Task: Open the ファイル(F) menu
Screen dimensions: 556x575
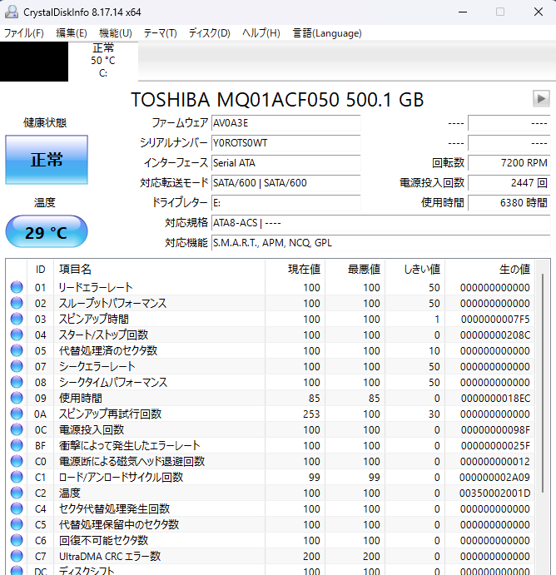Action: 24,33
